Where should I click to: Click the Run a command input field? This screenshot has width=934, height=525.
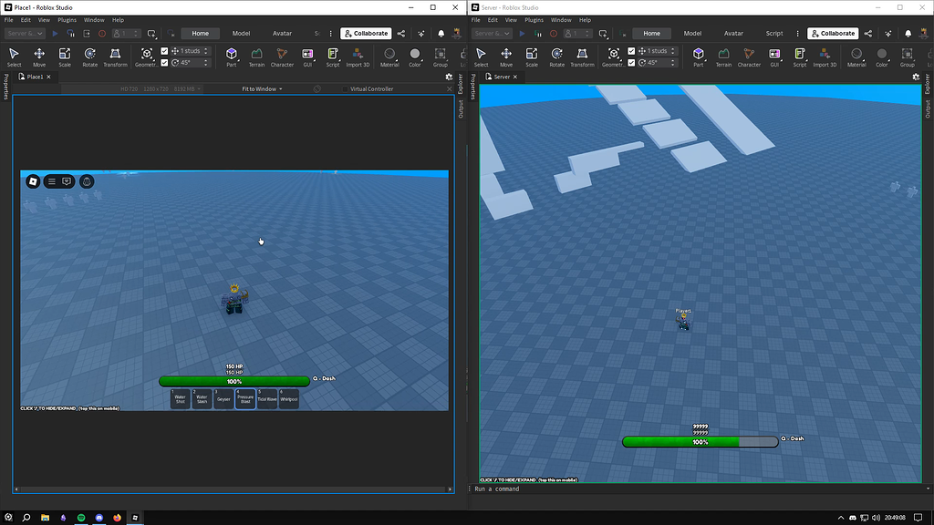547,489
